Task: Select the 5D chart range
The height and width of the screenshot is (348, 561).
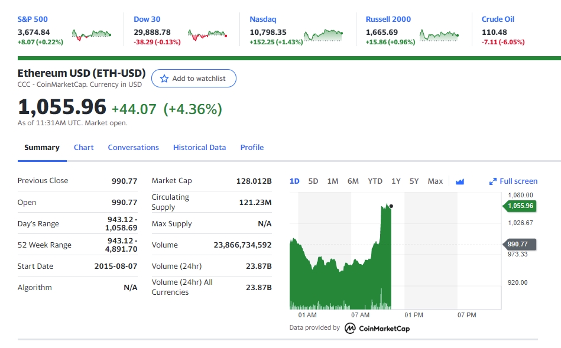Action: pos(313,181)
